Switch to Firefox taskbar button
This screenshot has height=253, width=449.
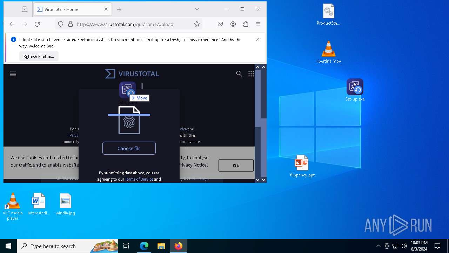pyautogui.click(x=179, y=246)
